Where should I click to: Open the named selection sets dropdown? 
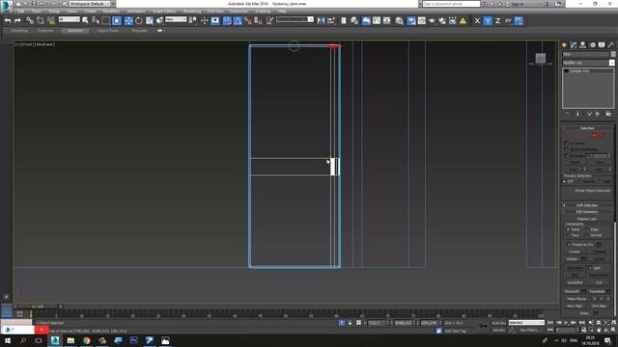tap(295, 19)
